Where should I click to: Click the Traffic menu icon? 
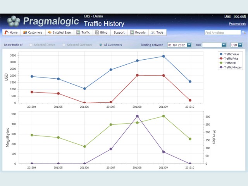click(78, 33)
